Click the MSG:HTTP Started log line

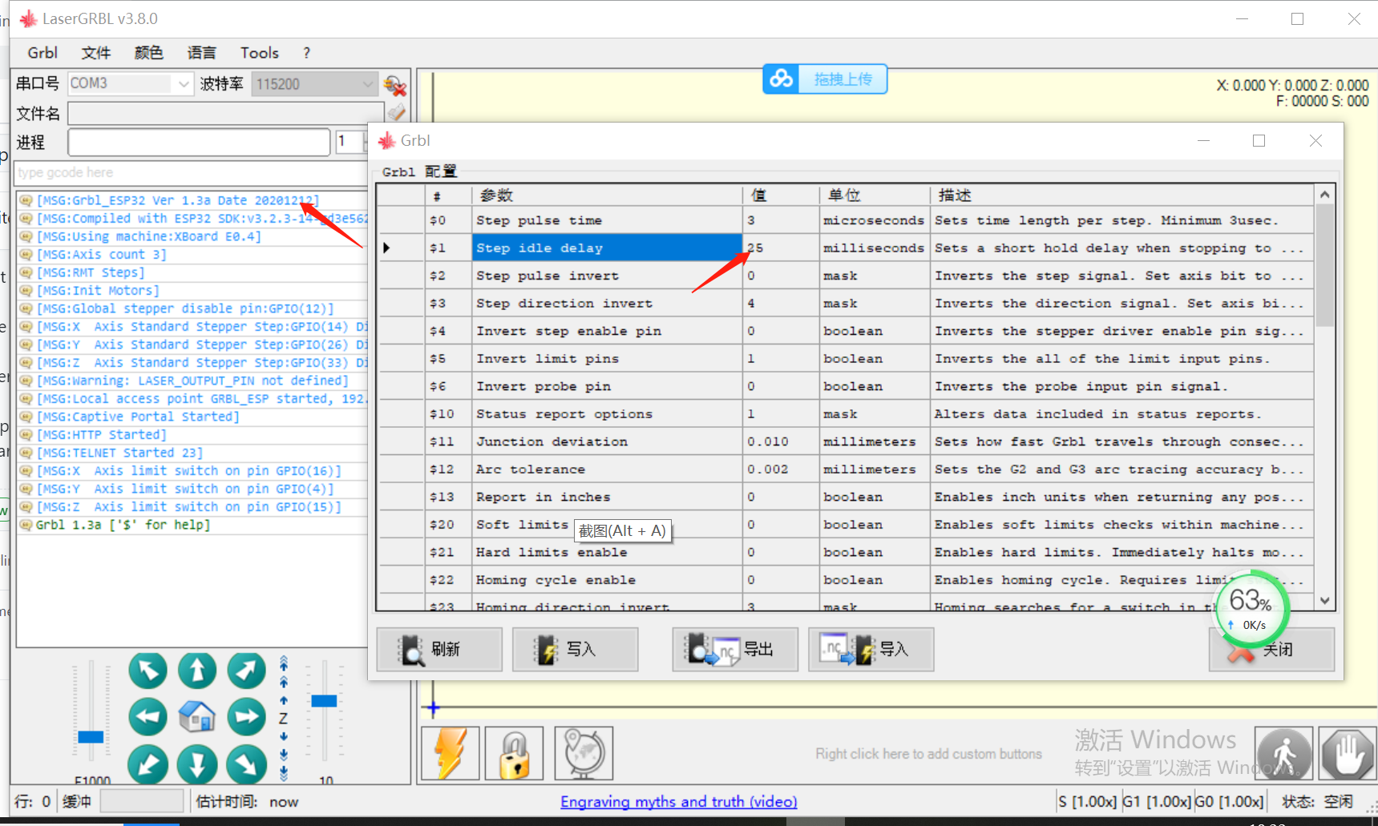(x=101, y=435)
